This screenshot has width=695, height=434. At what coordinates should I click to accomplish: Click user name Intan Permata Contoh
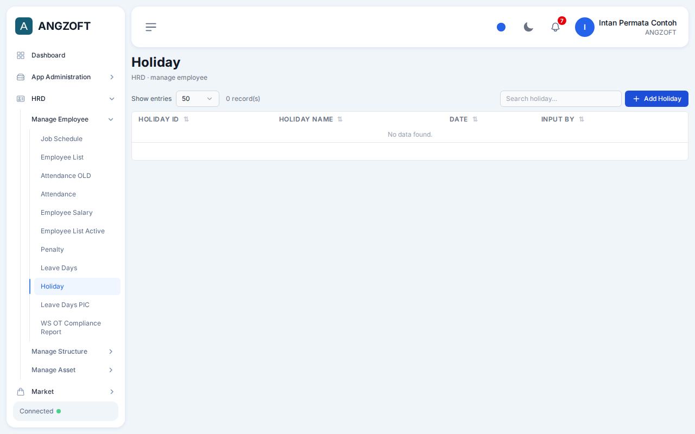pos(637,23)
